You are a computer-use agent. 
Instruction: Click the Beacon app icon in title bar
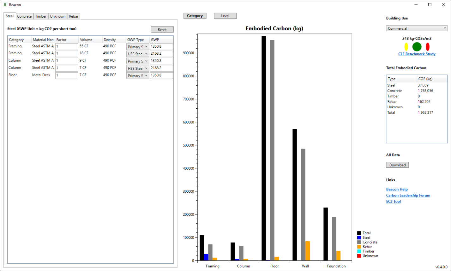pyautogui.click(x=5, y=5)
